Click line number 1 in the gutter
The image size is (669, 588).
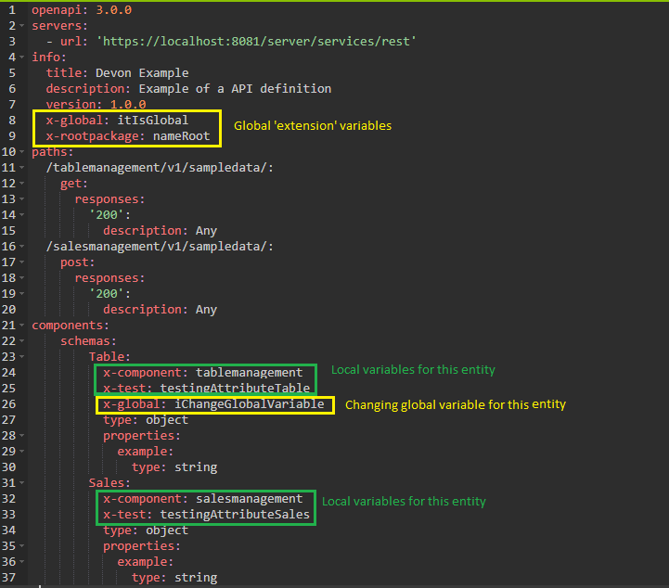click(12, 10)
